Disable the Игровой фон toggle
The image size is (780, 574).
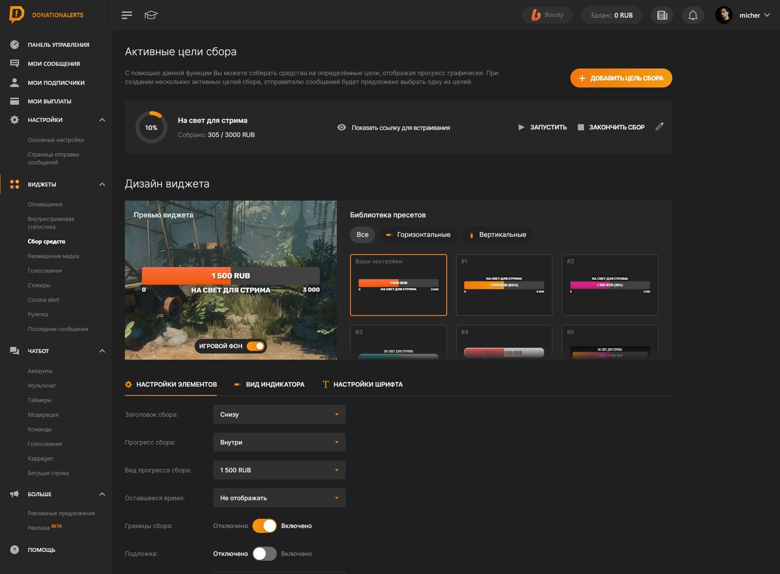(x=256, y=346)
